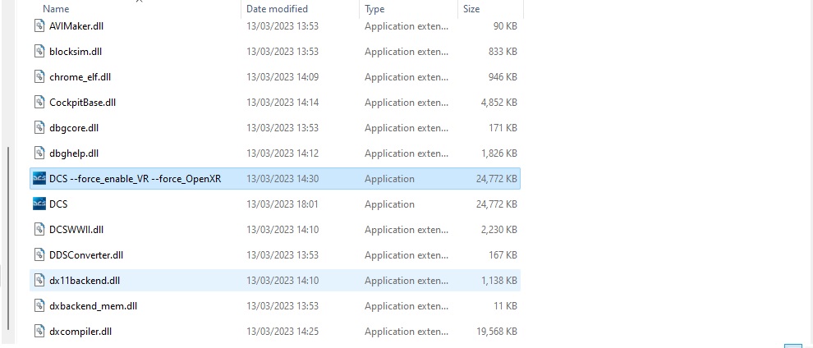Click the 13/03/2023 14:09 date for chrome_elf.dll
The height and width of the screenshot is (348, 813).
[282, 76]
